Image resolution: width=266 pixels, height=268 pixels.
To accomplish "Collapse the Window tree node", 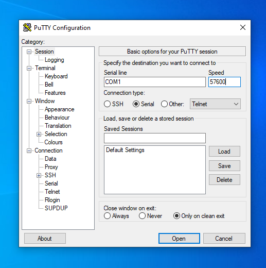I will coord(29,101).
